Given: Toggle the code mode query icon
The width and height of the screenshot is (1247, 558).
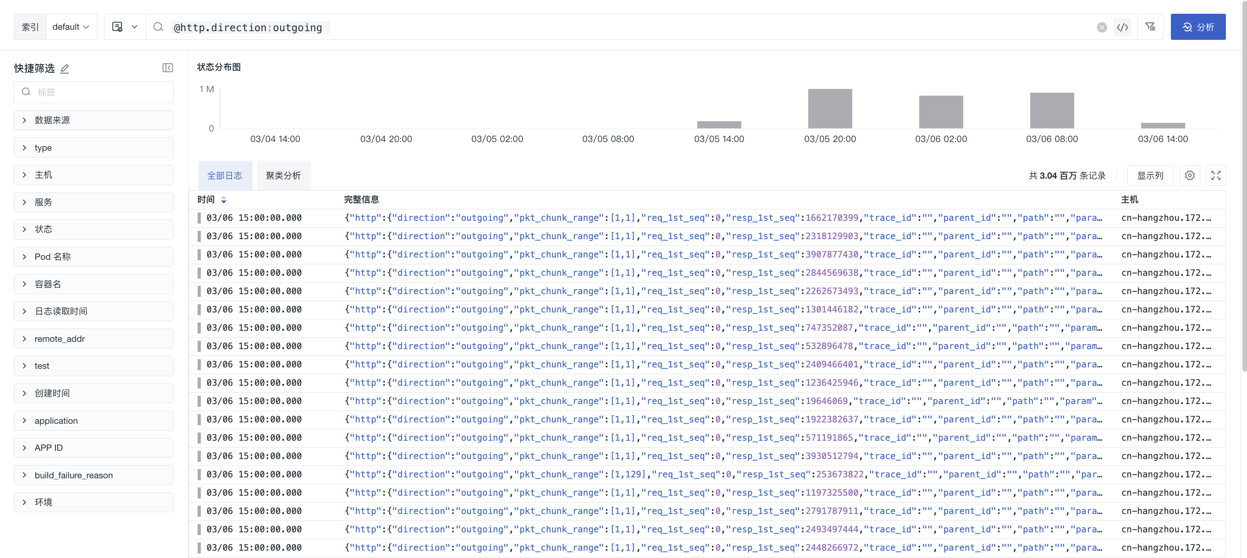Looking at the screenshot, I should [1122, 27].
